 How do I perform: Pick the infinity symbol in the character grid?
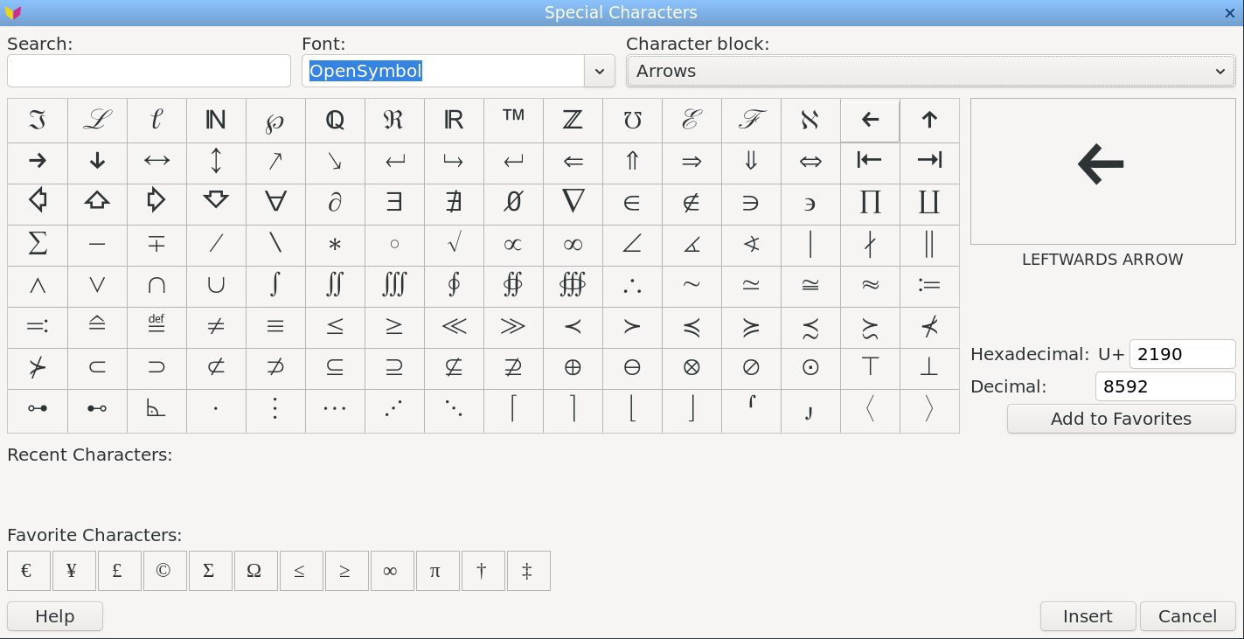click(573, 245)
